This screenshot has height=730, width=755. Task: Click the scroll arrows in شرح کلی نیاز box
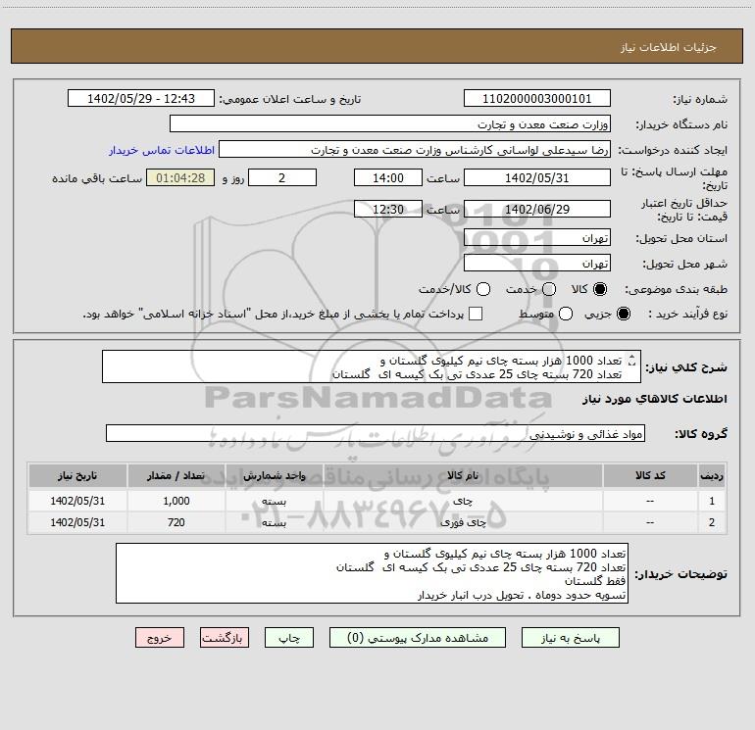631,360
